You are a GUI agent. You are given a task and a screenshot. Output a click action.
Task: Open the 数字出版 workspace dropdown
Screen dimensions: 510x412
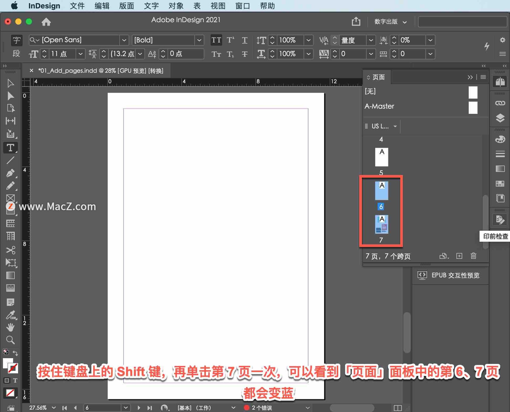coord(390,22)
